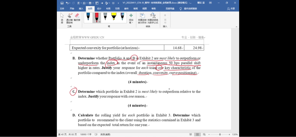Open the 审阅 (Review) ribbon tab
This screenshot has height=137, width=296.
135,9
